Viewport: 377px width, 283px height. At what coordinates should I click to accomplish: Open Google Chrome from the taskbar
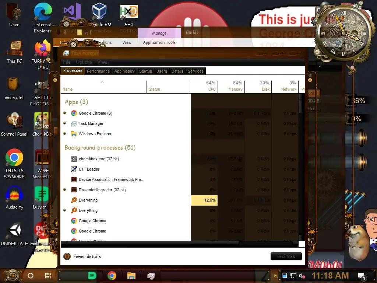pos(112,276)
